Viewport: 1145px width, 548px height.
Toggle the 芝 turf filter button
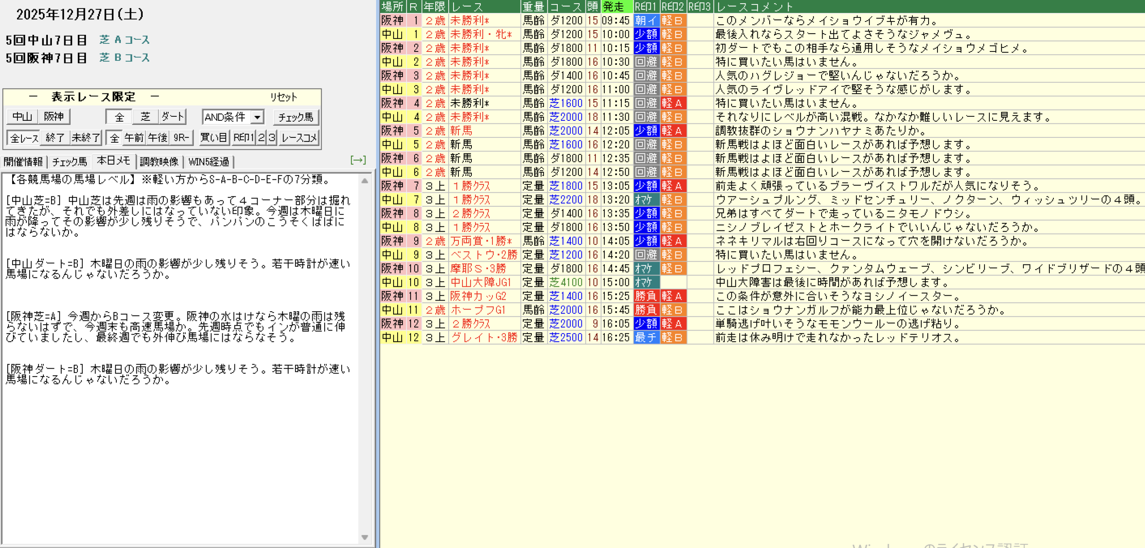pos(145,117)
